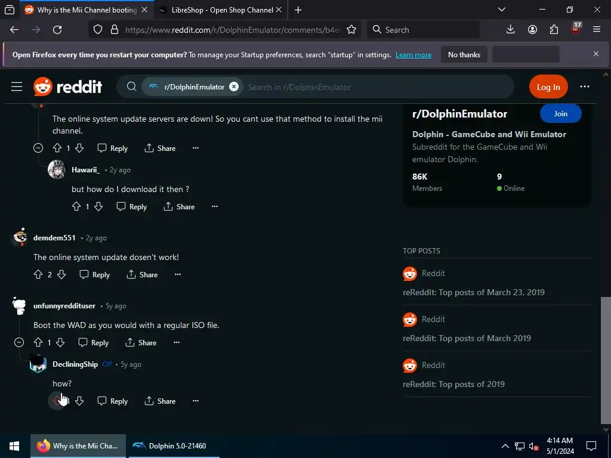Upvote the comment about update servers being down
Image resolution: width=611 pixels, height=458 pixels.
pyautogui.click(x=57, y=148)
